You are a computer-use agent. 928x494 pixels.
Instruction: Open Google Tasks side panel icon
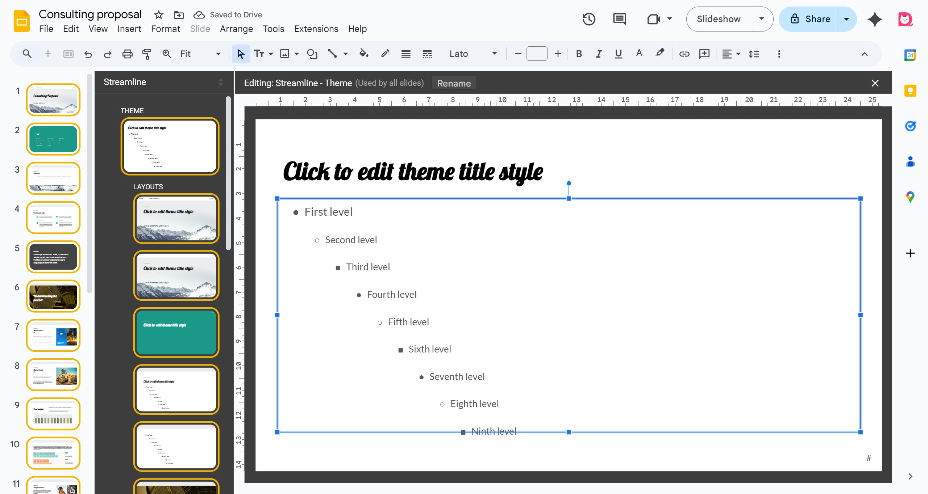pos(910,126)
